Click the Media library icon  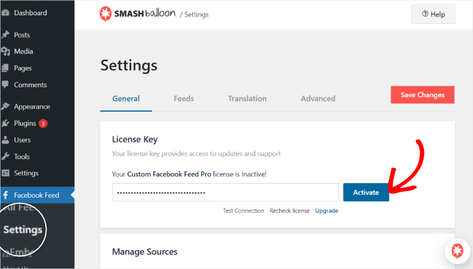click(x=5, y=51)
